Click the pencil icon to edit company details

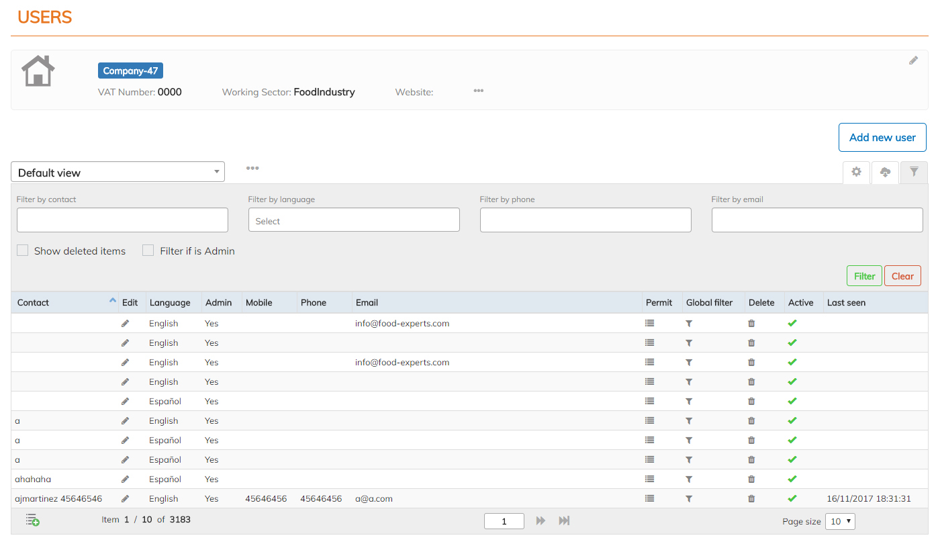[913, 60]
